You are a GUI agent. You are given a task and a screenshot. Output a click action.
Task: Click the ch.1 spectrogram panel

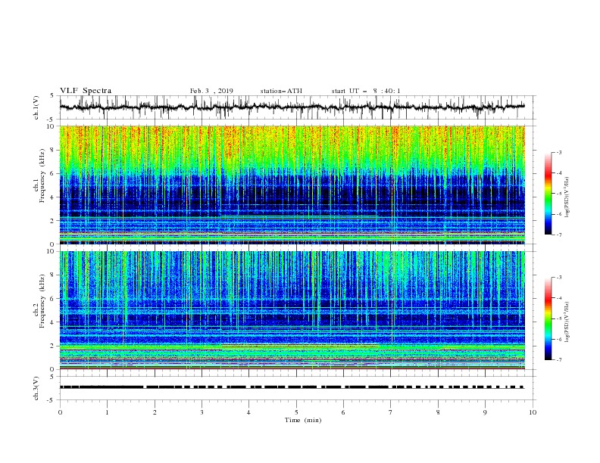(292, 185)
